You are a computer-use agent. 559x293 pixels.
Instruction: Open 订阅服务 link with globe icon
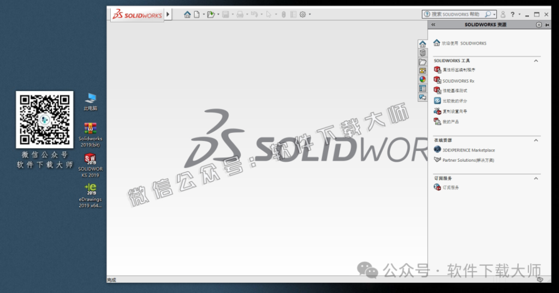(x=450, y=187)
